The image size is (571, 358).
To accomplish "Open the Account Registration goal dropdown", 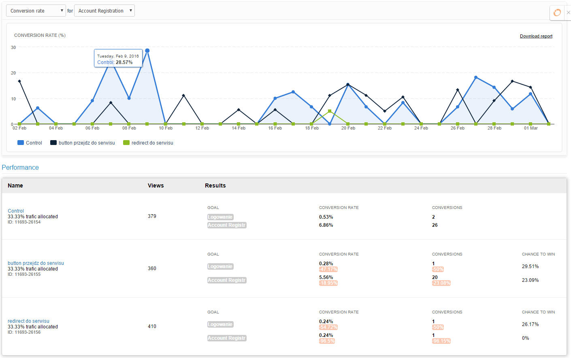I will pyautogui.click(x=104, y=11).
